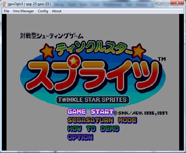Open the Vms Manager menu
This screenshot has height=153, width=186.
(x=23, y=11)
